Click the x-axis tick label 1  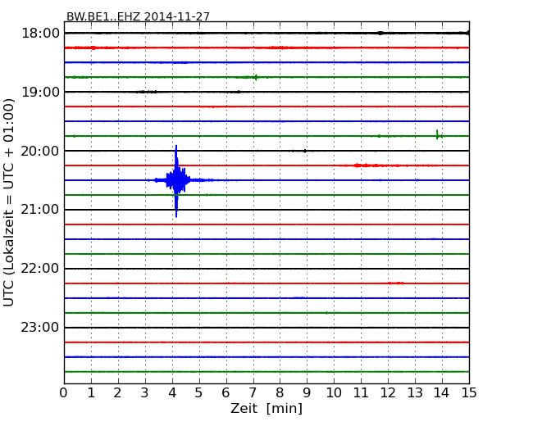91,393
